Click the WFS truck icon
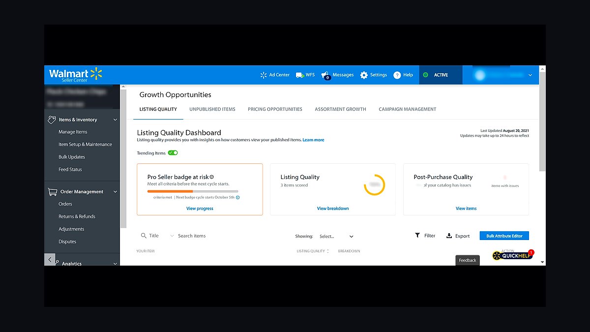590x332 pixels. 299,75
